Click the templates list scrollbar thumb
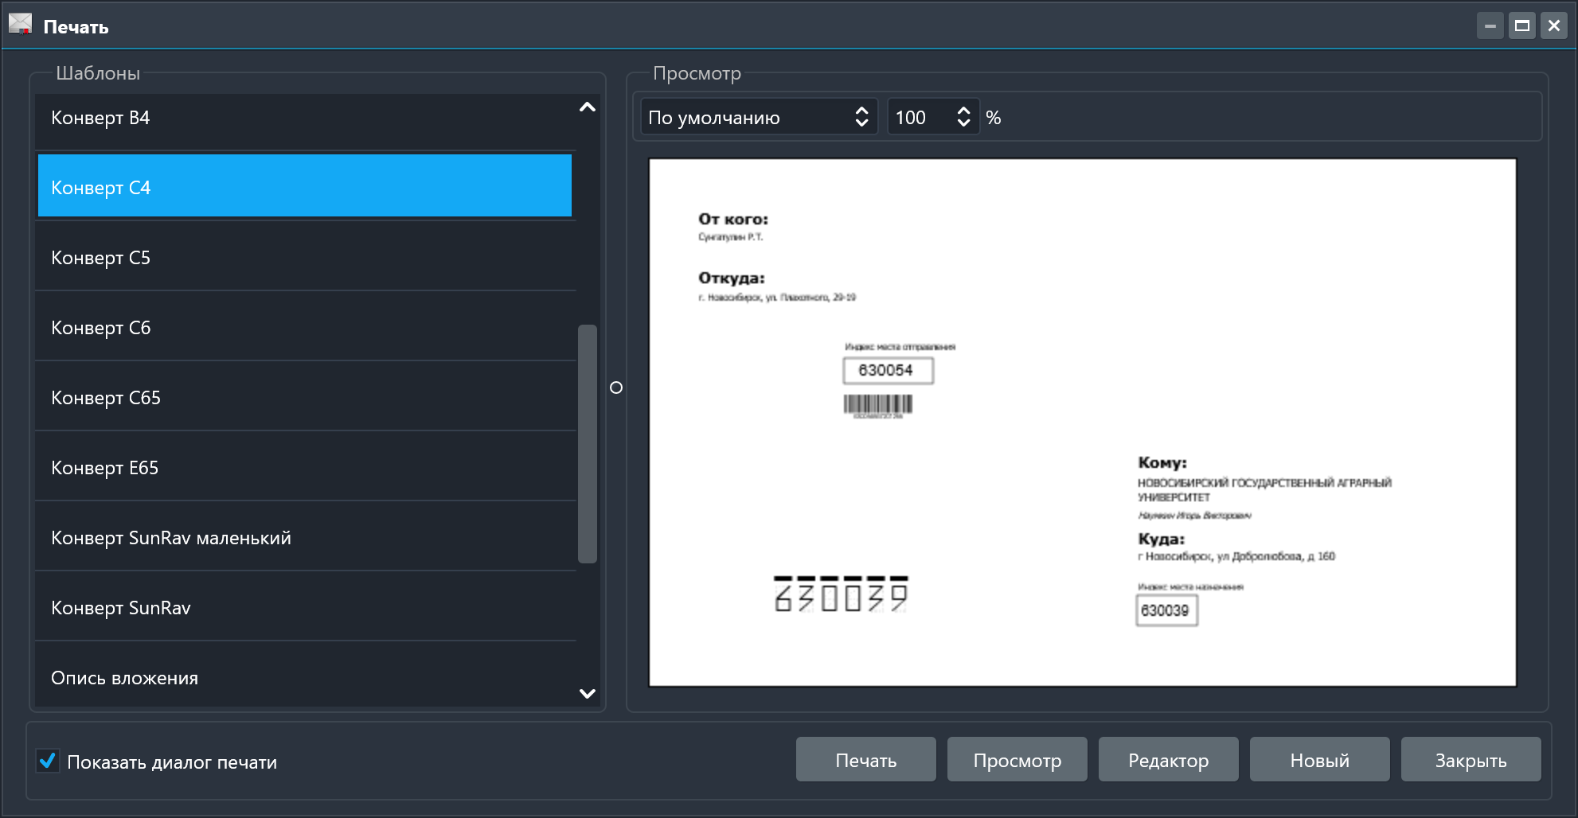Viewport: 1578px width, 818px height. [588, 443]
